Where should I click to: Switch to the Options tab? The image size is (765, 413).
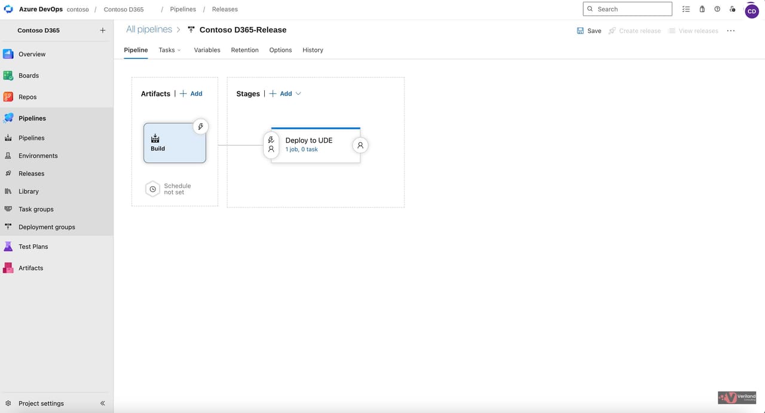(x=280, y=50)
